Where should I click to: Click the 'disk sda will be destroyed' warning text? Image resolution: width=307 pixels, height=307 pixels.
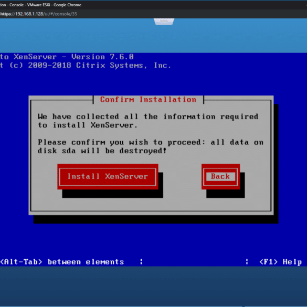click(102, 151)
